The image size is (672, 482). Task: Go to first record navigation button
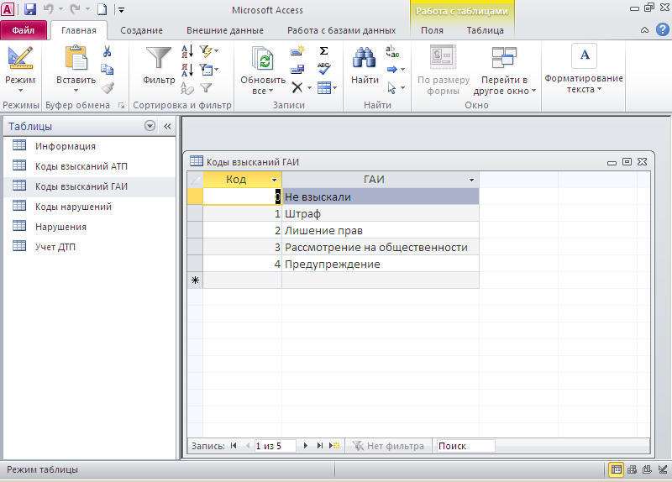point(234,446)
